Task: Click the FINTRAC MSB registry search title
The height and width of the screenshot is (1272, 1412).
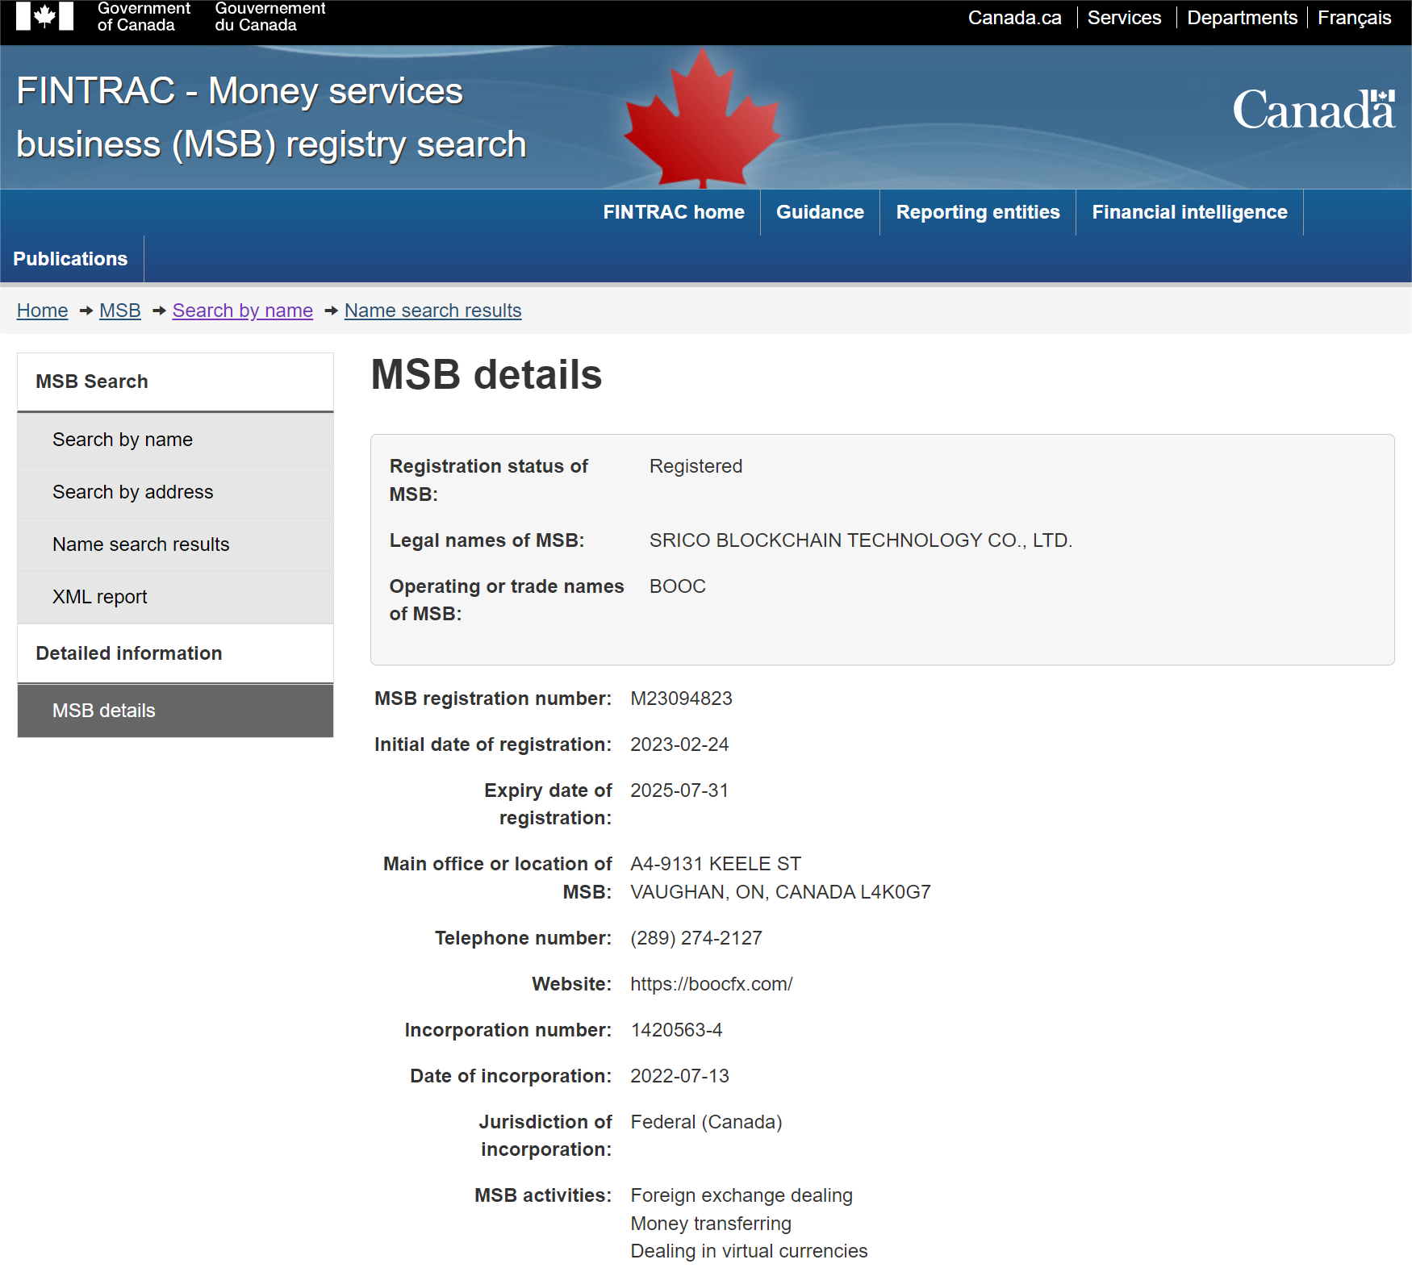Action: click(x=271, y=118)
